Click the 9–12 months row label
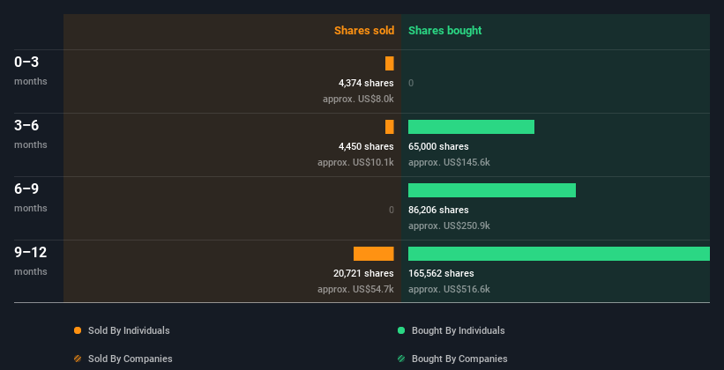Image resolution: width=724 pixels, height=370 pixels. [x=31, y=261]
